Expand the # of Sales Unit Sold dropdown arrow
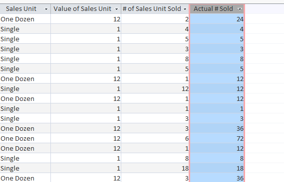The width and height of the screenshot is (284, 182). (185, 9)
